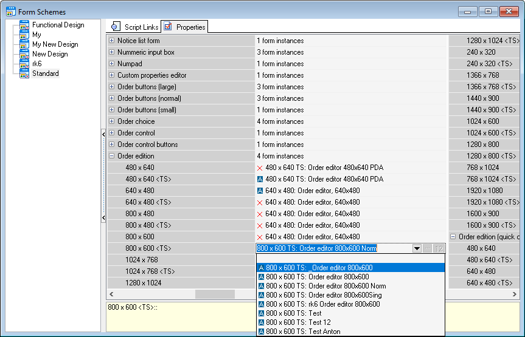Image resolution: width=525 pixels, height=337 pixels.
Task: Click icon beside _Order editor 800x600 option
Action: tap(262, 268)
